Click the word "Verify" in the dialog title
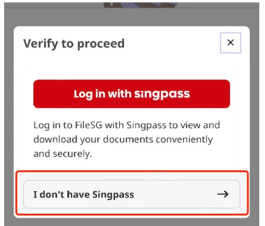This screenshot has width=265, height=226. pyautogui.click(x=37, y=44)
